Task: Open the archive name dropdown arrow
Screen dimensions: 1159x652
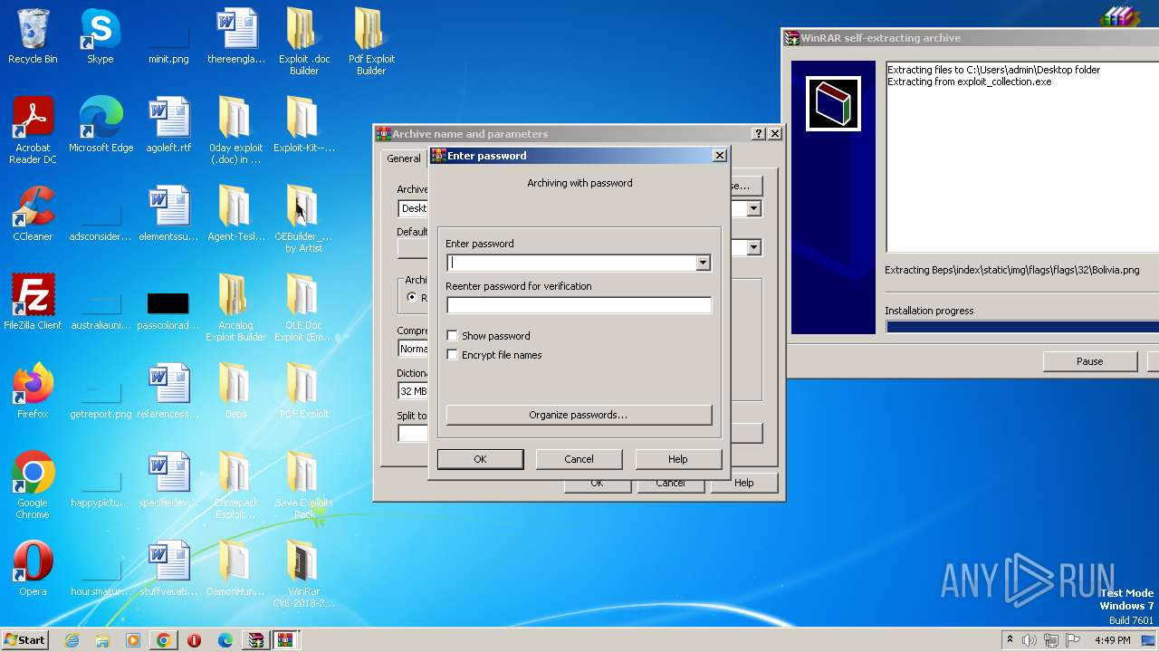Action: click(753, 208)
